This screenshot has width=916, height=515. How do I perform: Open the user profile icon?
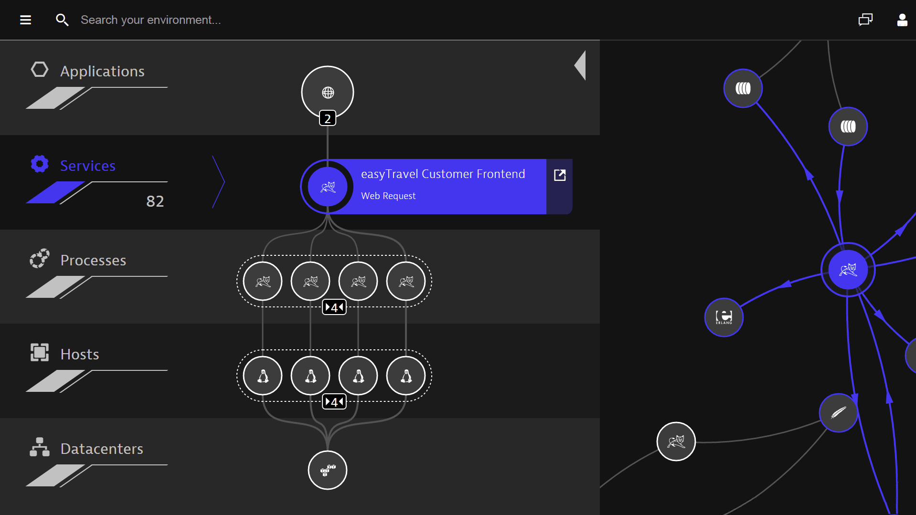[x=902, y=20]
